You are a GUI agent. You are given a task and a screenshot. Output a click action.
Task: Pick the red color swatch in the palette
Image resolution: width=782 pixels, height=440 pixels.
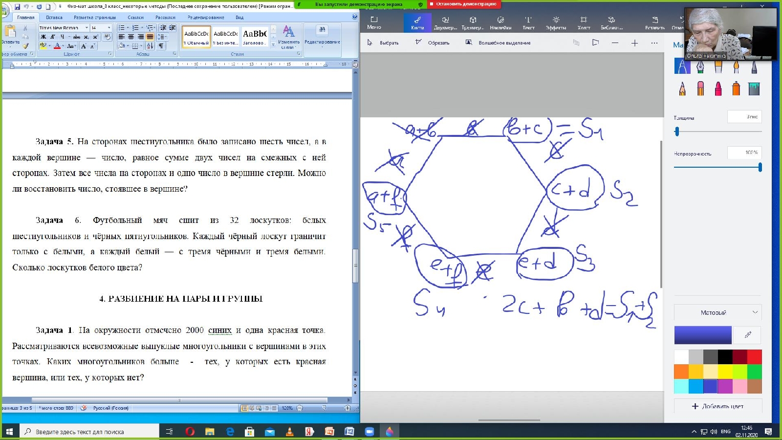tap(754, 356)
